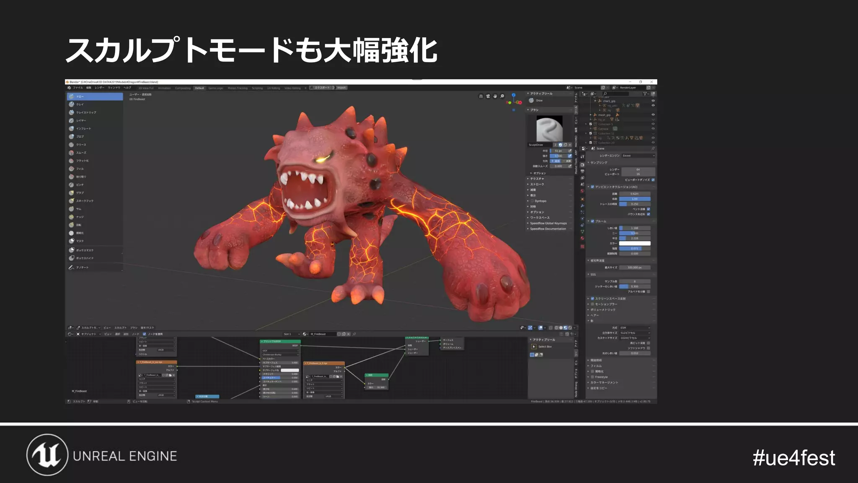
Task: Click the SculptDraw brush name field
Action: coord(540,145)
